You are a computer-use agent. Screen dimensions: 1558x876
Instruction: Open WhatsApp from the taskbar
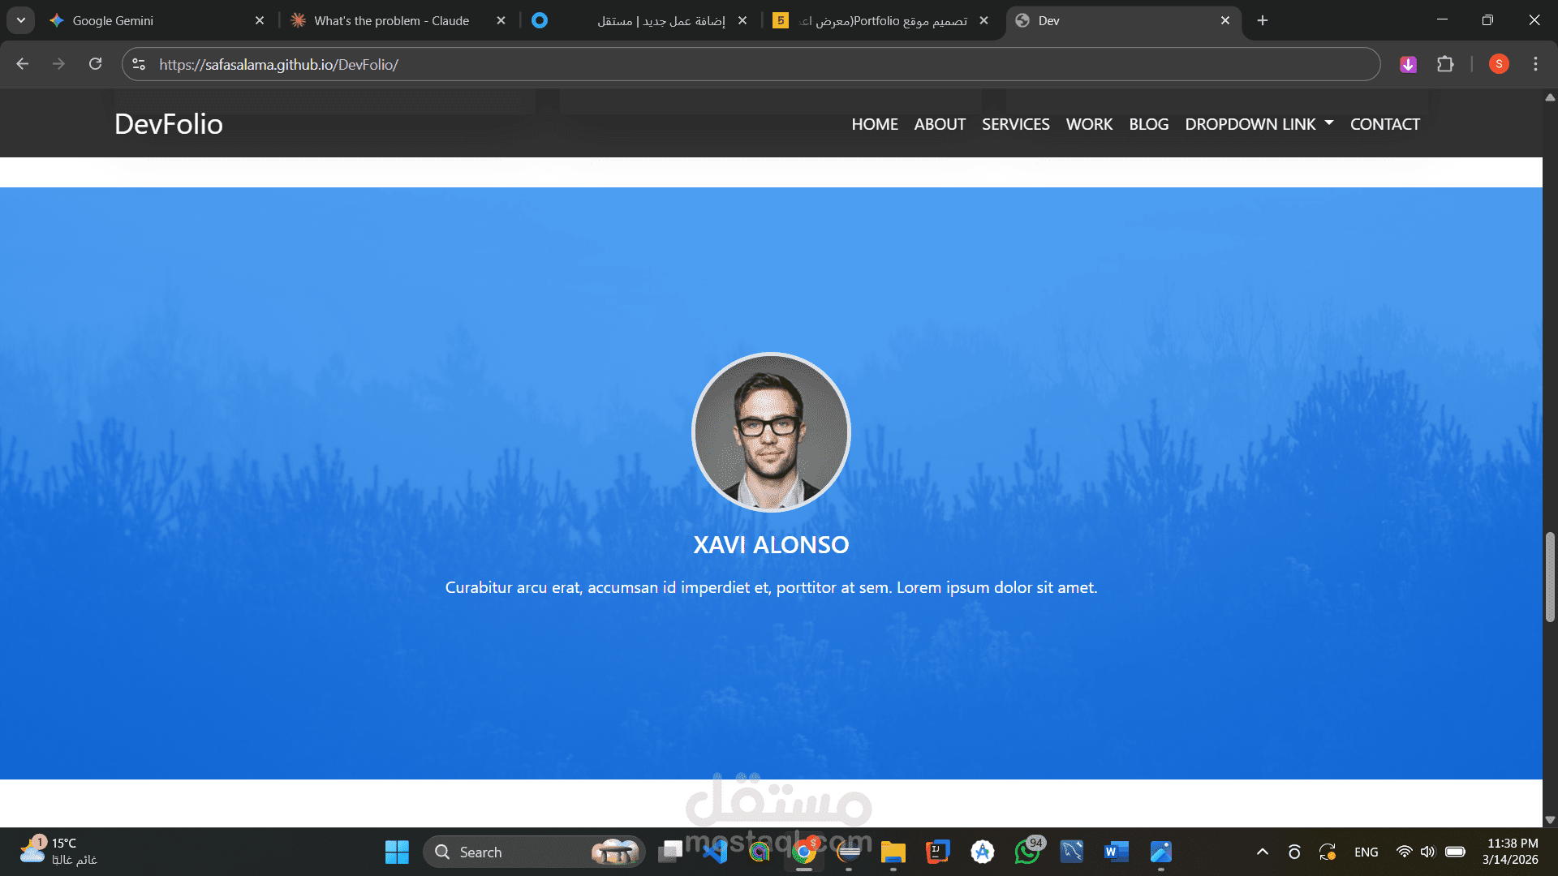pos(1026,852)
